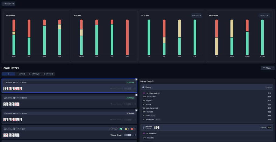Click the Players section icon in Hand Detail
This screenshot has height=142, width=276.
(x=143, y=87)
